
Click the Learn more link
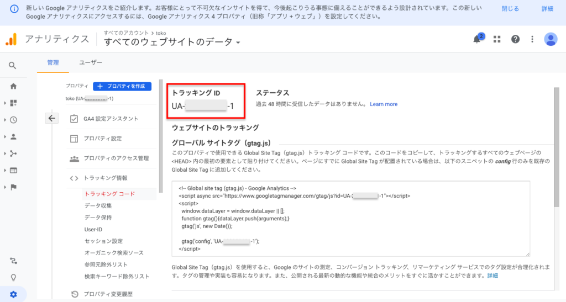384,104
